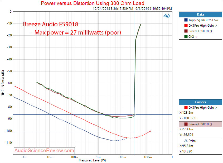Image resolution: width=223 pixels, height=163 pixels.
Task: Click the Ch2 green legend swatch
Action: coord(186,37)
